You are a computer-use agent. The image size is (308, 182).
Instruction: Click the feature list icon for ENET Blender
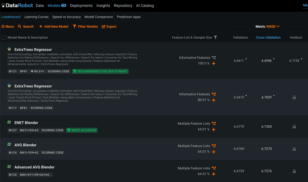(x=214, y=123)
